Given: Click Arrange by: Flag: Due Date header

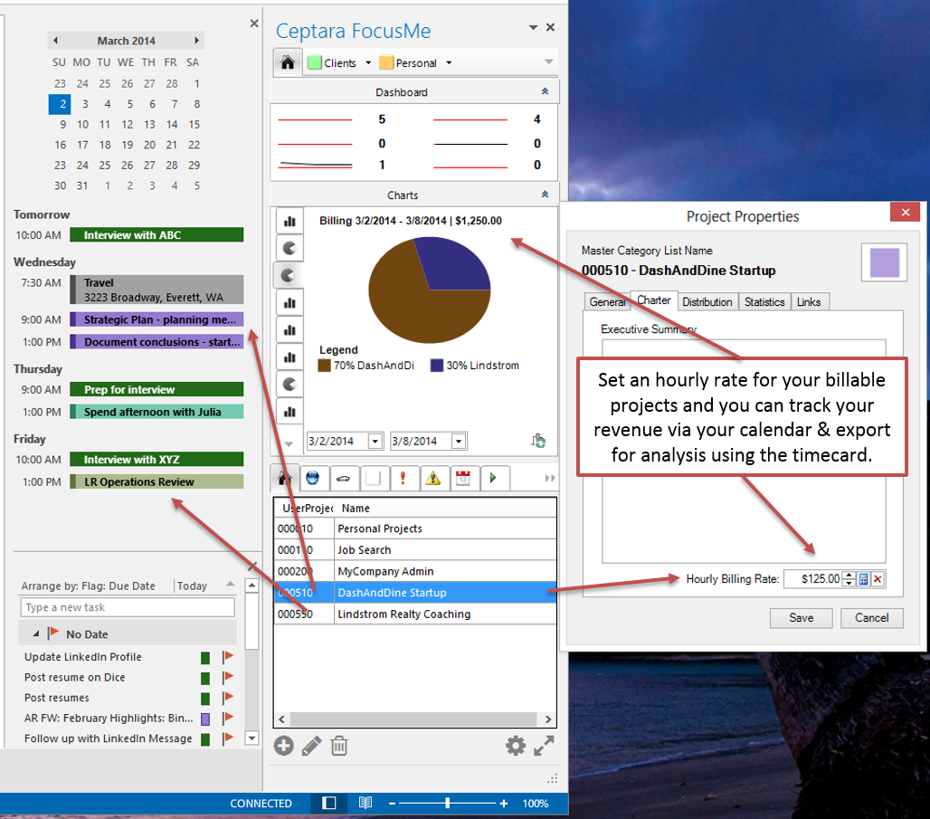Looking at the screenshot, I should [89, 586].
